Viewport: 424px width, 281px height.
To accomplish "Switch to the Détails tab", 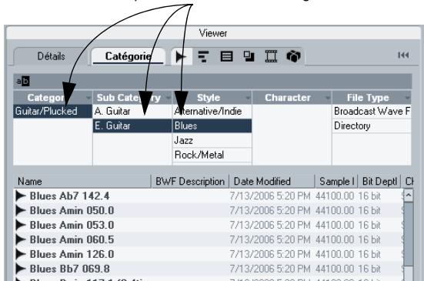I will 51,56.
